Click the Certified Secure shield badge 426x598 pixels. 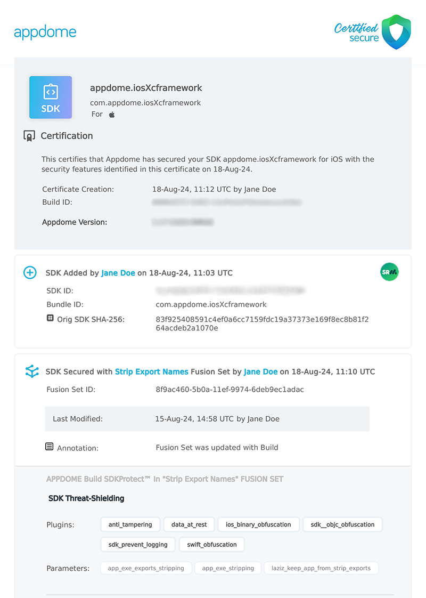pos(397,32)
